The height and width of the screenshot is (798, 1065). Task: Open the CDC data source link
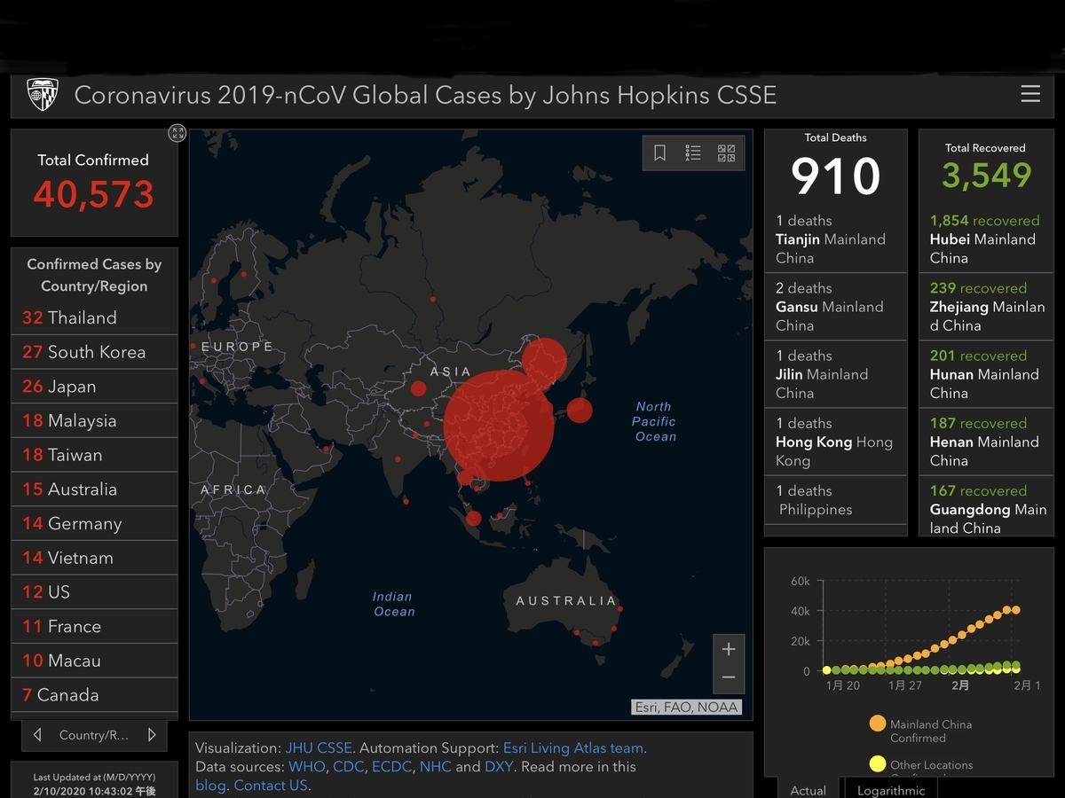coord(349,766)
